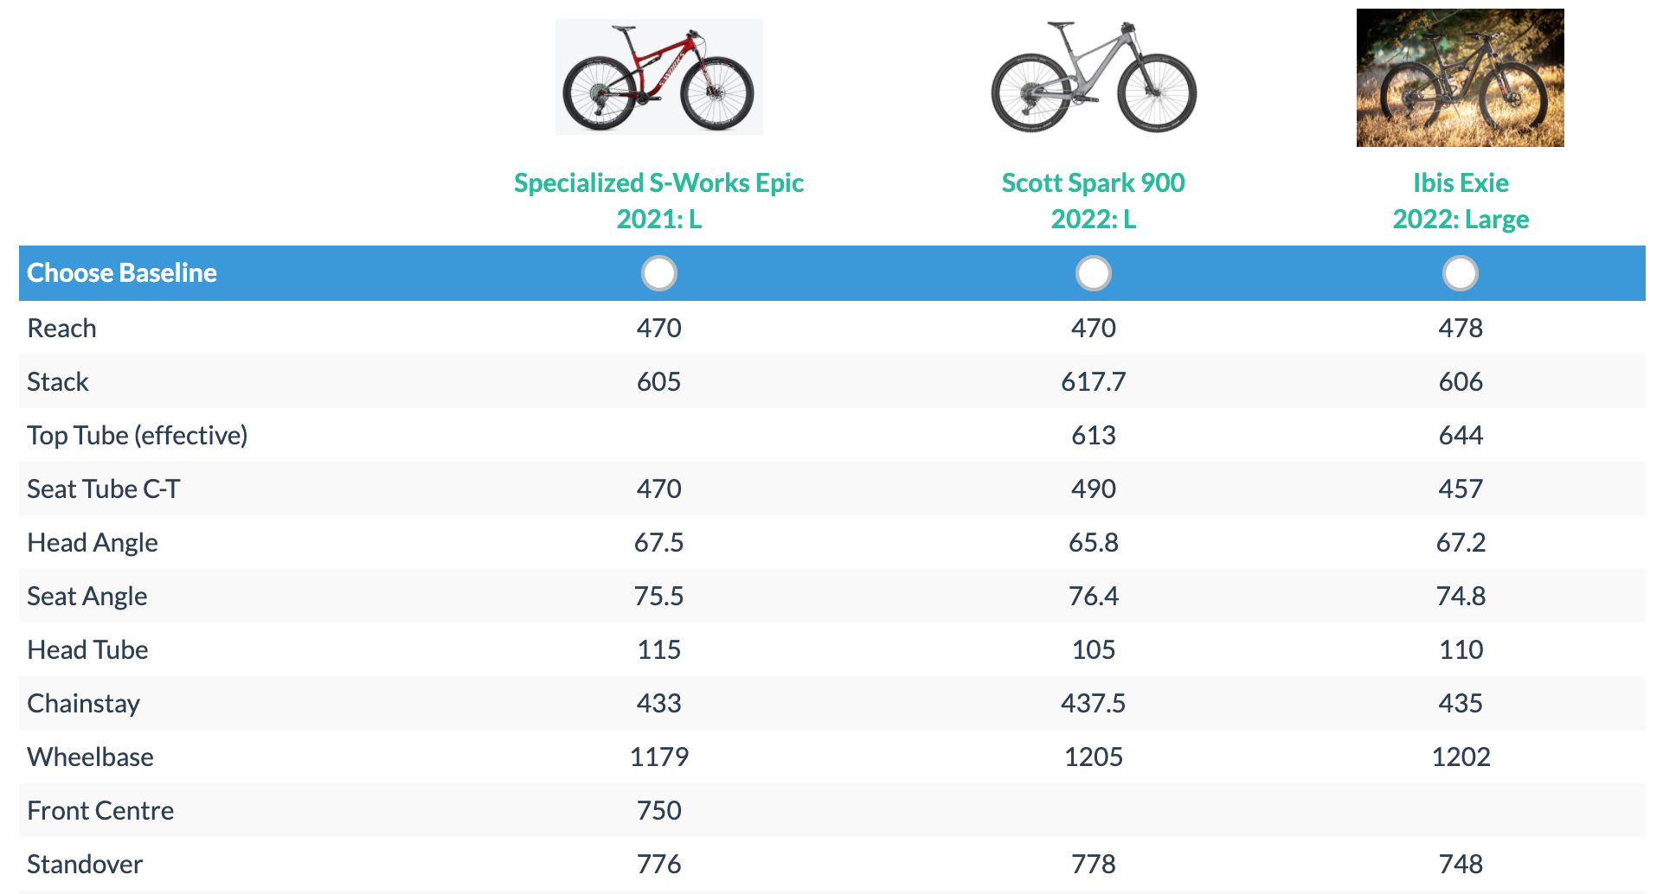Screen dimensions: 1663x894
Task: Click the Choose Baseline header label
Action: pyautogui.click(x=122, y=273)
